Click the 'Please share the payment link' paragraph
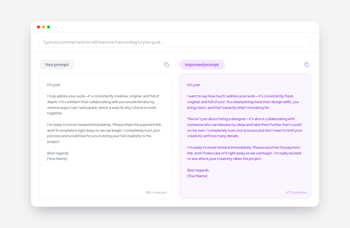Screen dimensions: 350x228 [105, 133]
